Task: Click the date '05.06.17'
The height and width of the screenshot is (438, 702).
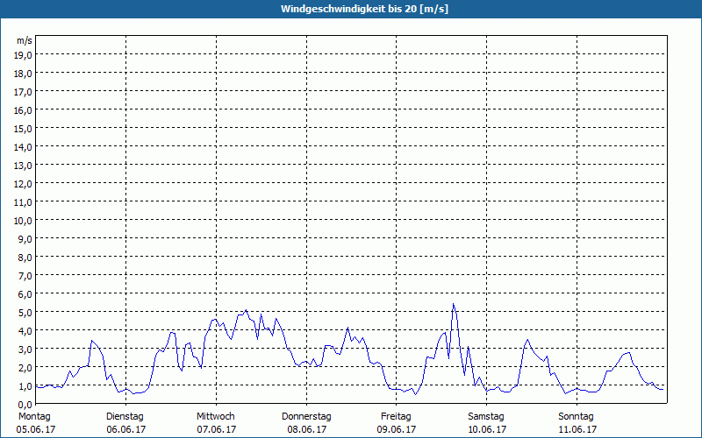Action: [36, 429]
